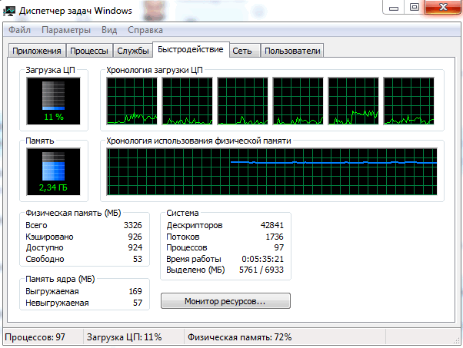Open Монитор ресурсов button
Image resolution: width=463 pixels, height=348 pixels.
click(225, 301)
